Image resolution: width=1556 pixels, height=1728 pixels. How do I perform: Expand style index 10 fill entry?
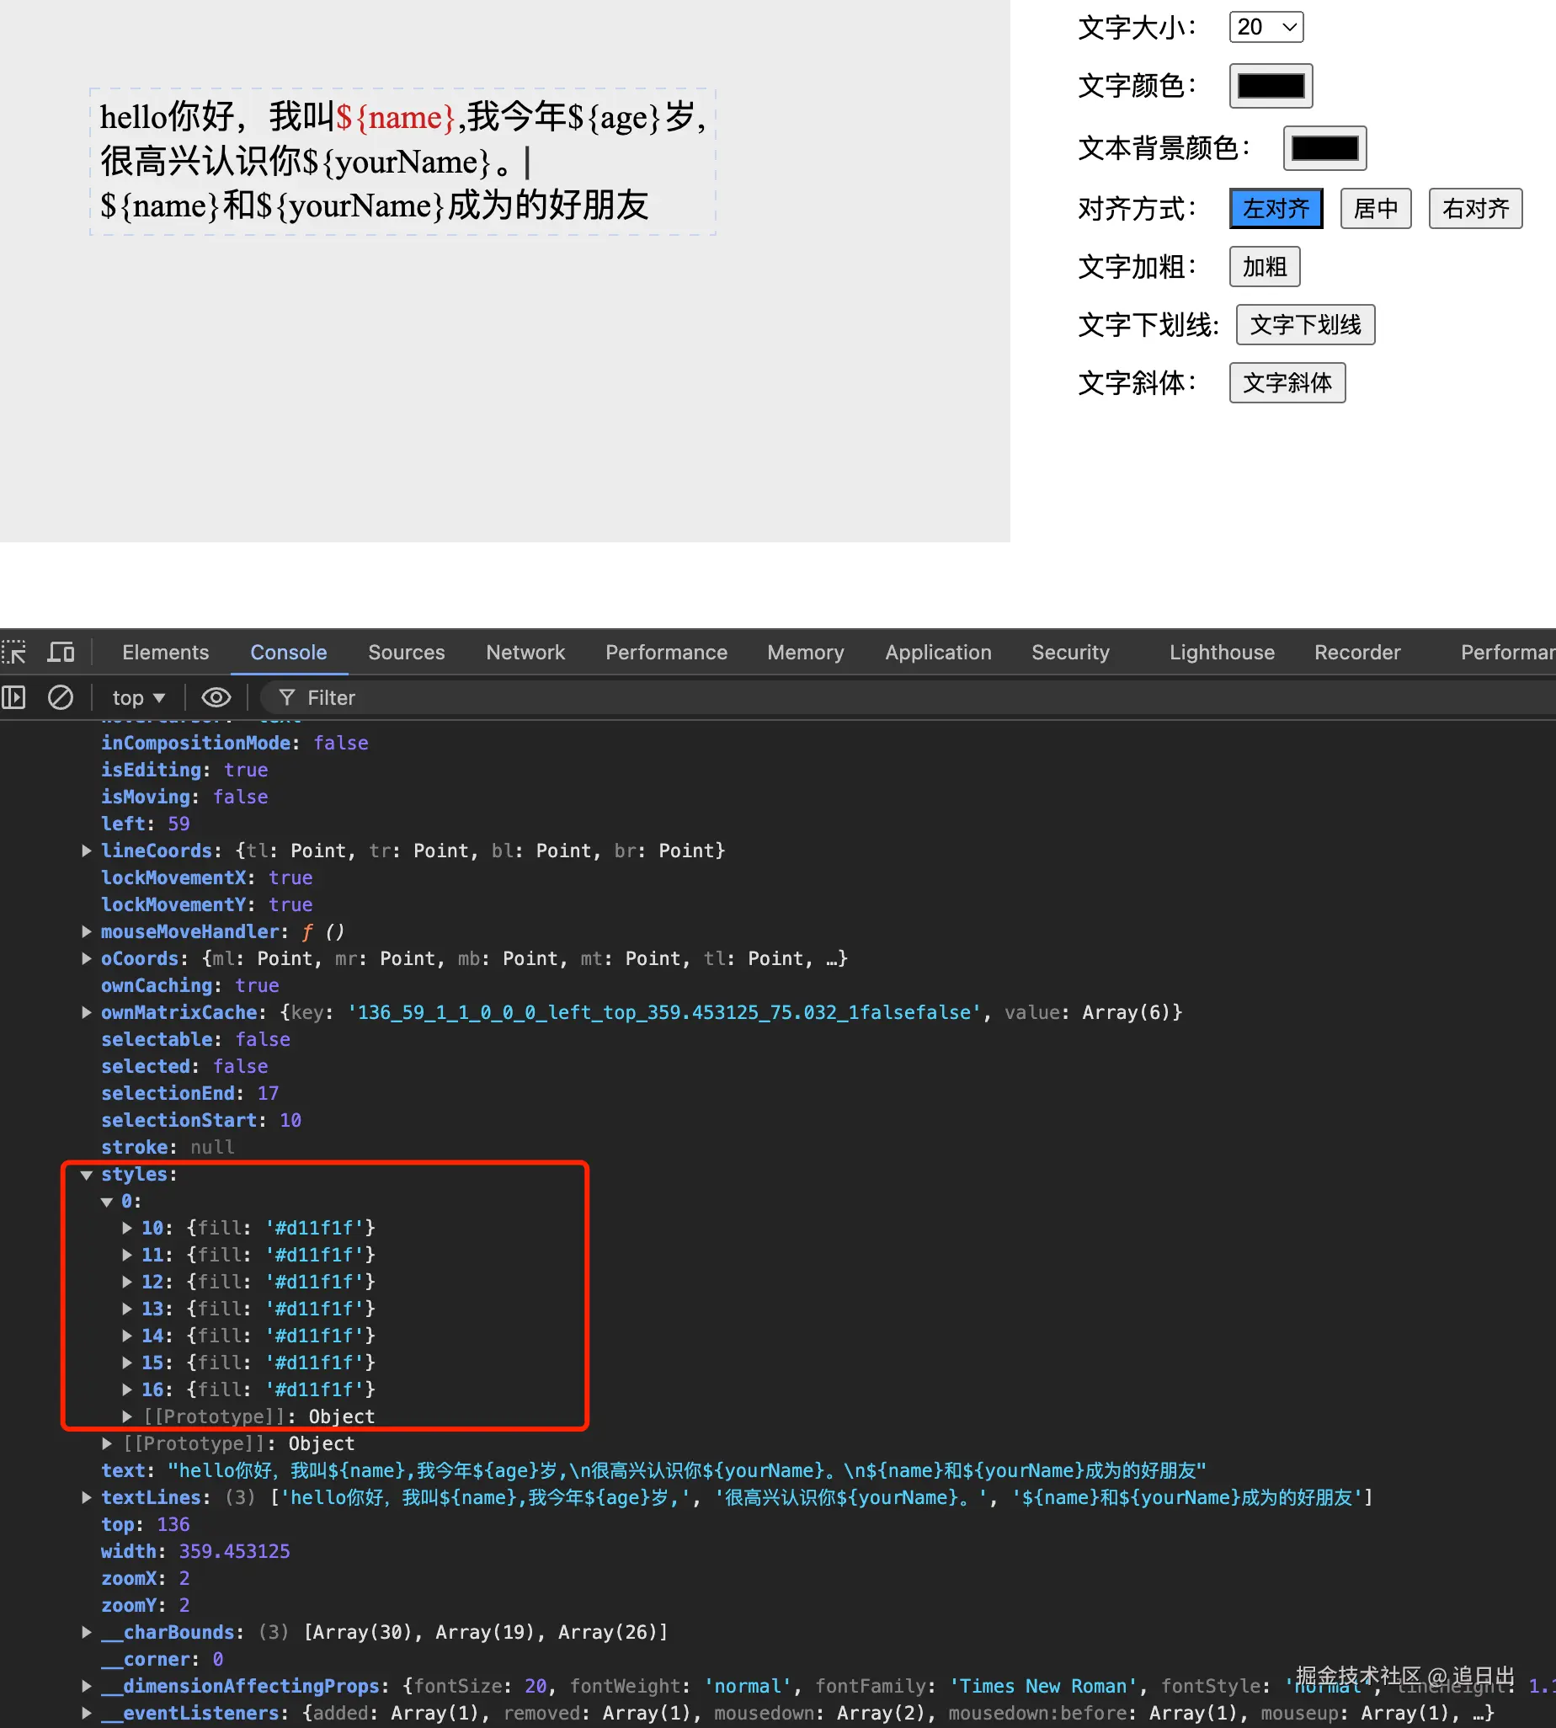pos(127,1229)
